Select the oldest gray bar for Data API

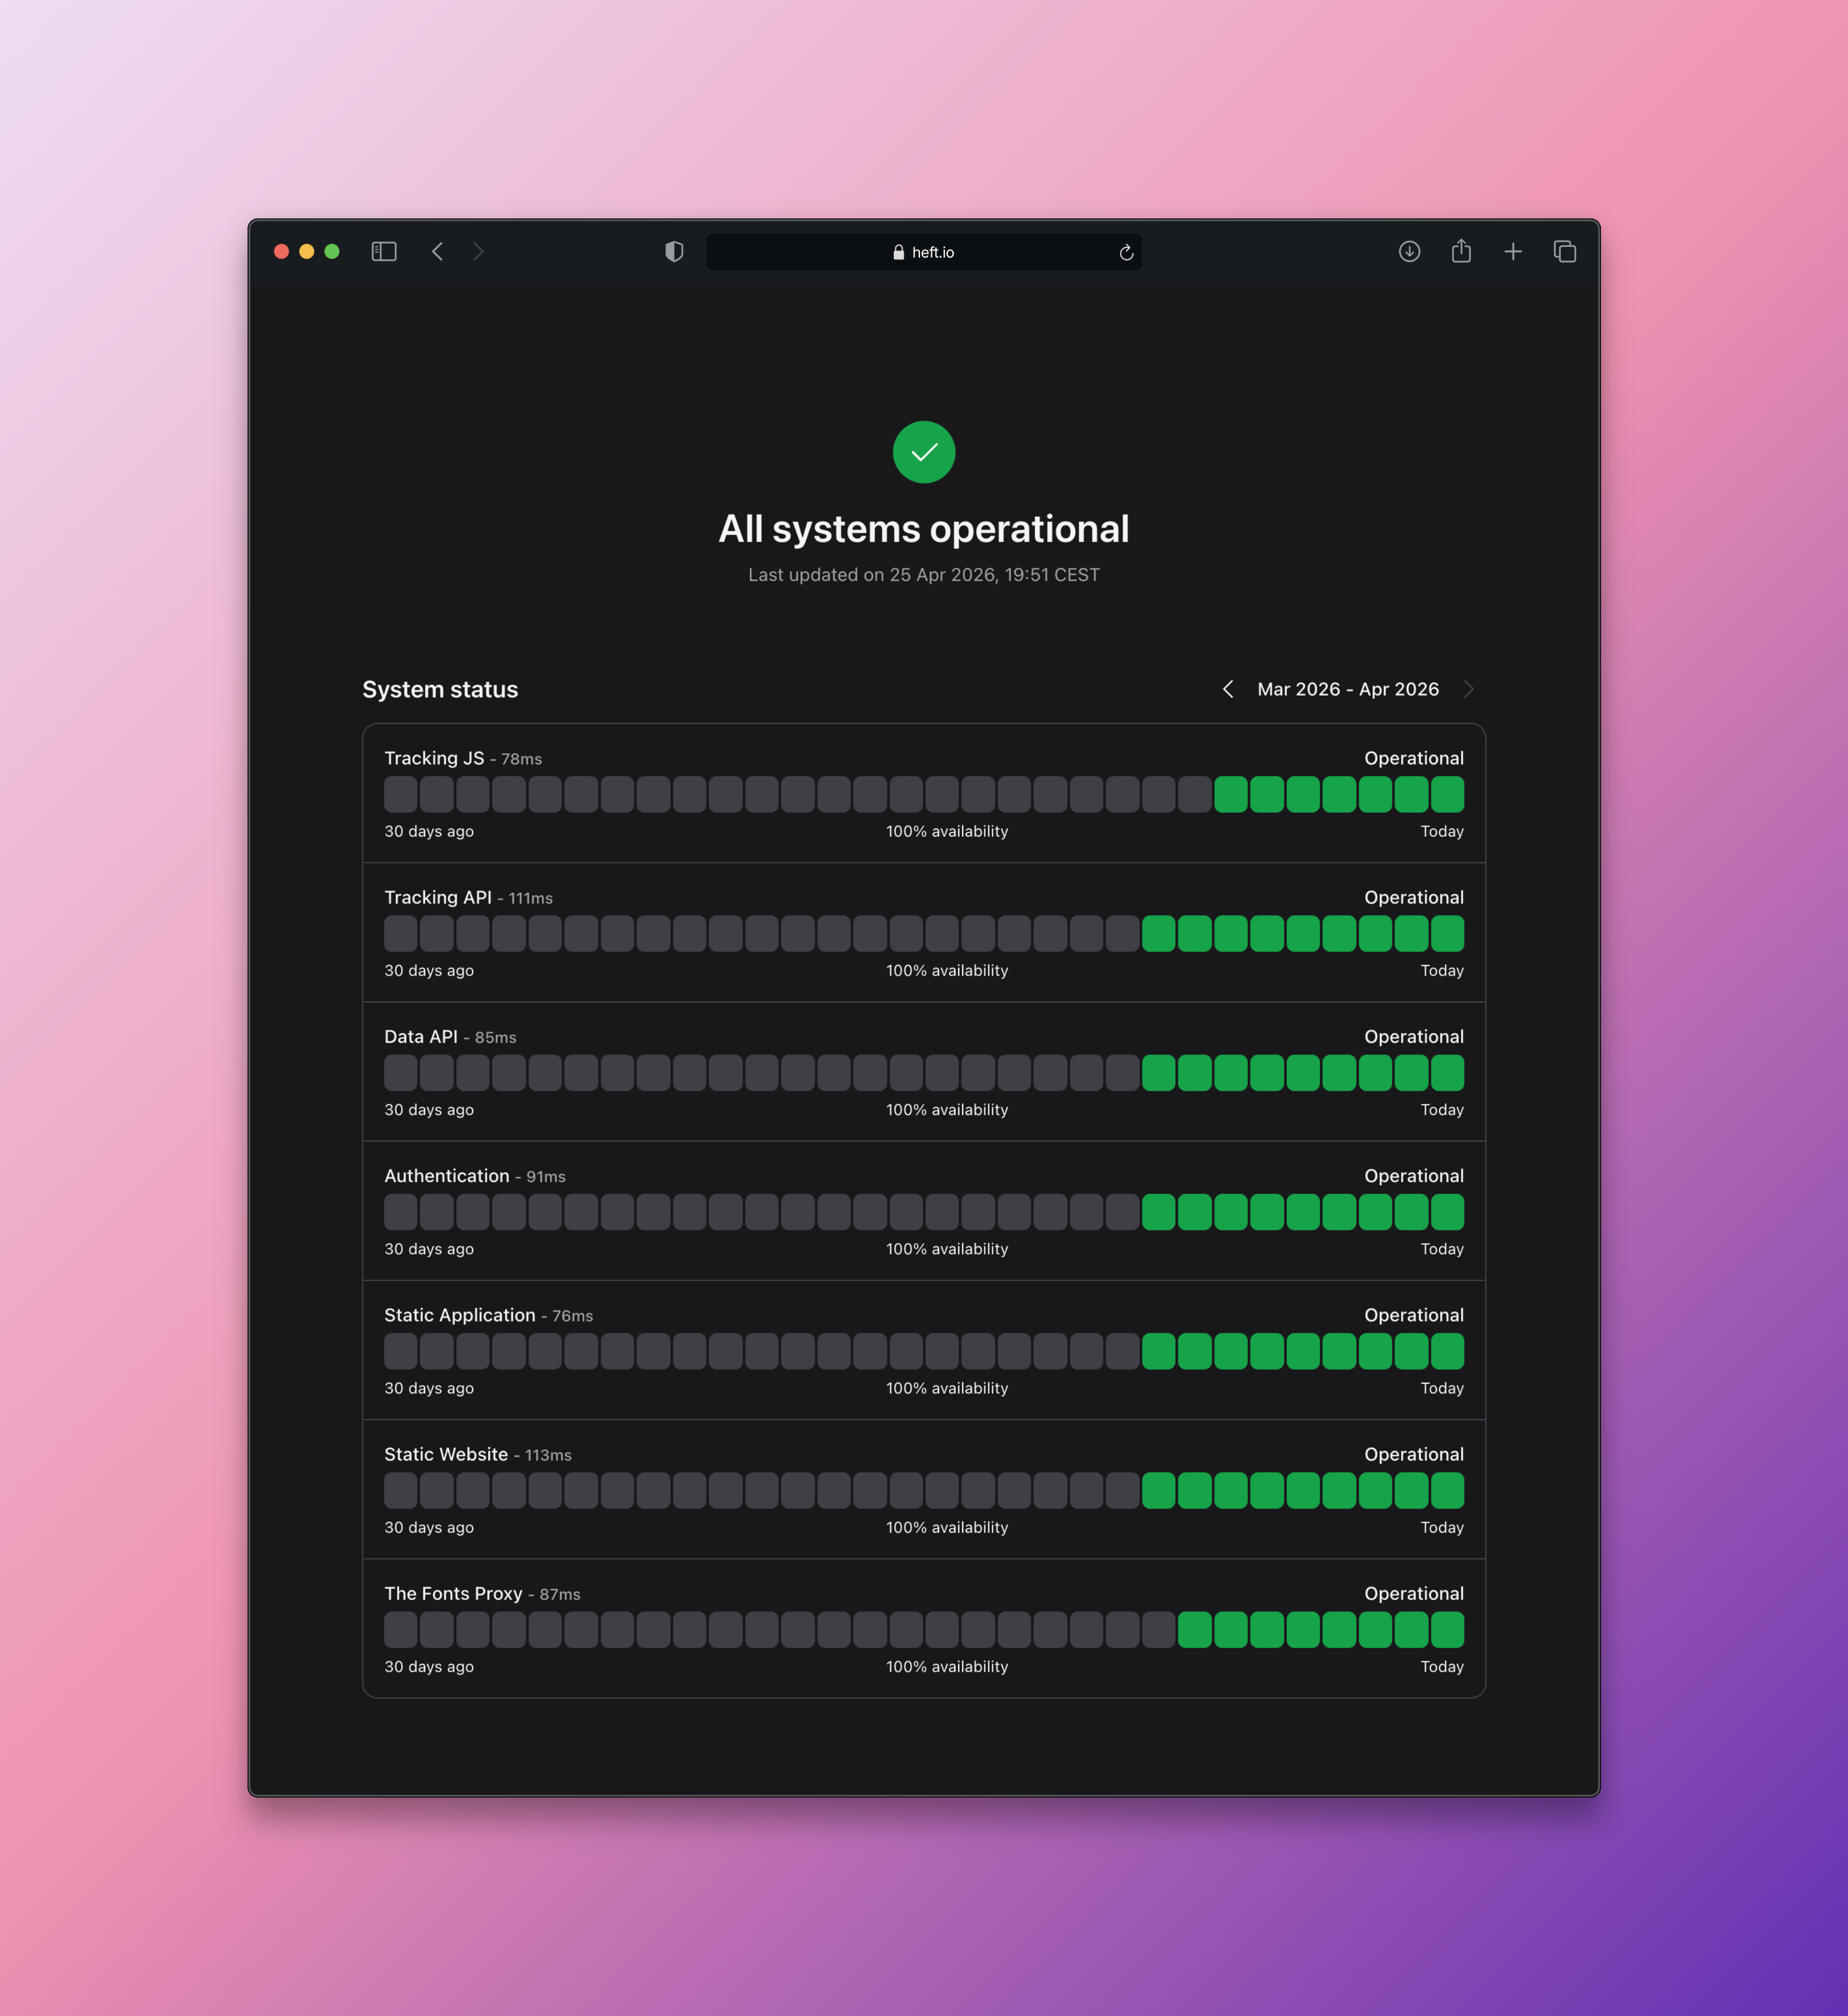pyautogui.click(x=401, y=1072)
